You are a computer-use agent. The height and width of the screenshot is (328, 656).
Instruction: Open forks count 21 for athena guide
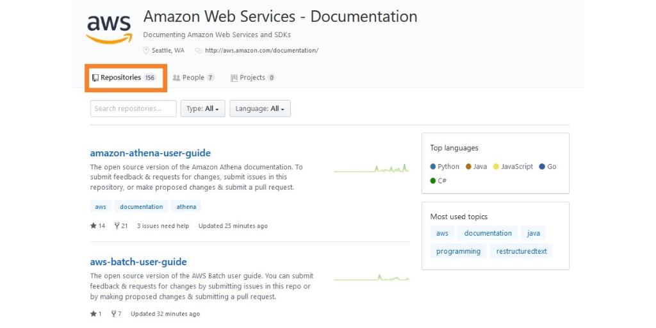[121, 226]
